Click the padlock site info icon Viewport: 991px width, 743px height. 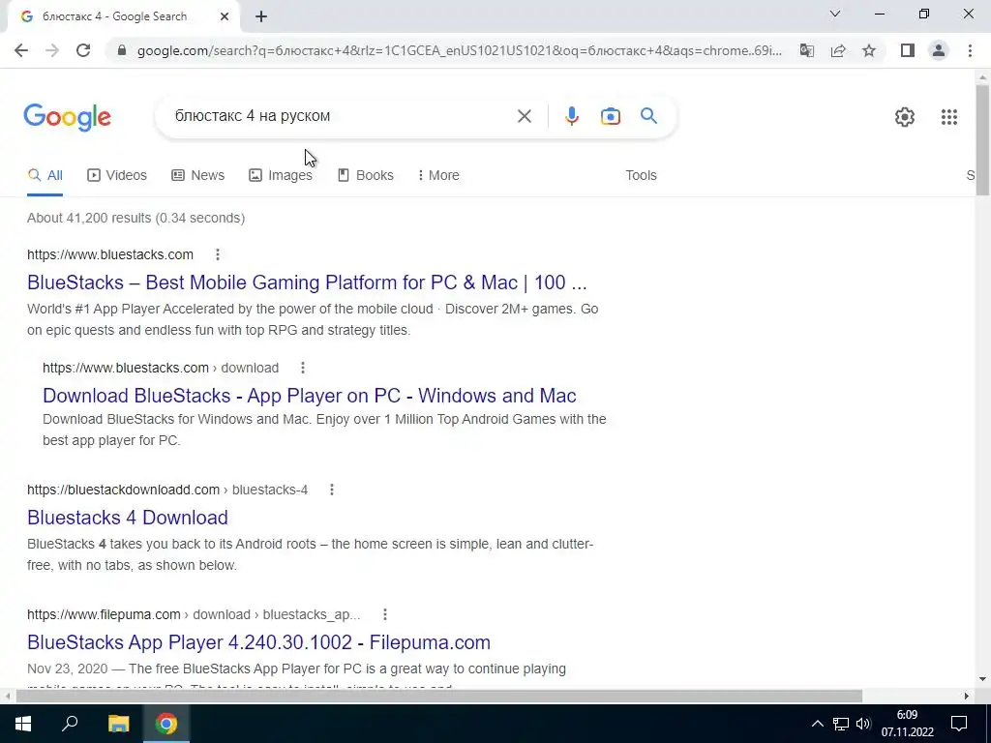(x=123, y=50)
